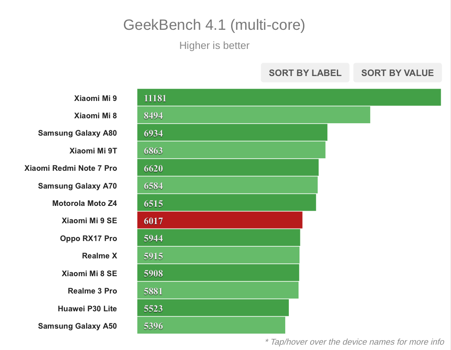Click the Xiaomi Mi 9T device name
Viewport: 451px width, 350px height.
point(93,151)
